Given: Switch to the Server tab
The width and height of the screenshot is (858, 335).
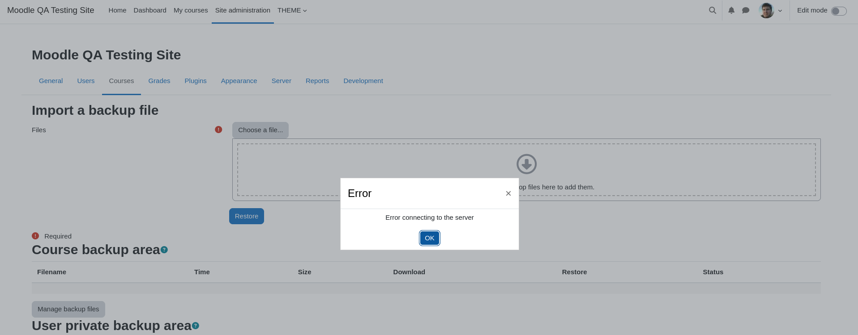Looking at the screenshot, I should click(x=282, y=81).
